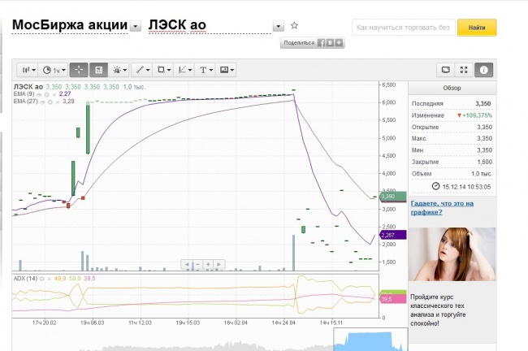Toggle the data panel button
The height and width of the screenshot is (351, 528).
pyautogui.click(x=98, y=70)
